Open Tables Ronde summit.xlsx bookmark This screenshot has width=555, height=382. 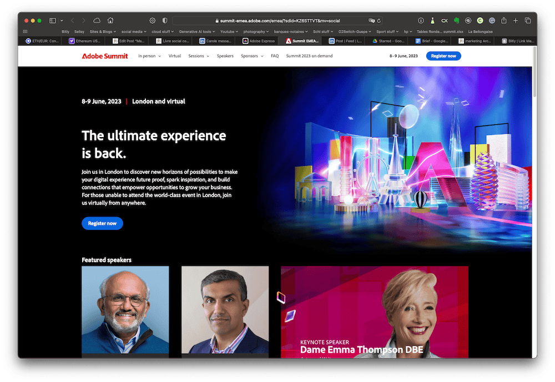440,32
